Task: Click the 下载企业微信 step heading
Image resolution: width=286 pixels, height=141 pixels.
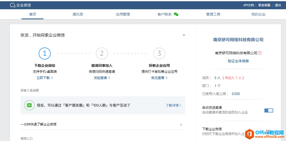Action: (45, 65)
